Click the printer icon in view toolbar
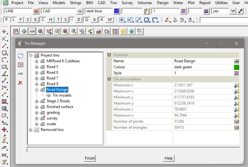Screen dimensions: 248x167 pyautogui.click(x=99, y=31)
